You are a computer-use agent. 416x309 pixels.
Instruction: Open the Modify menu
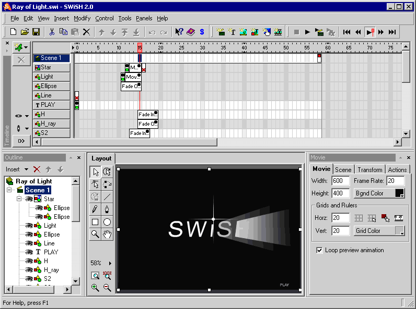82,18
